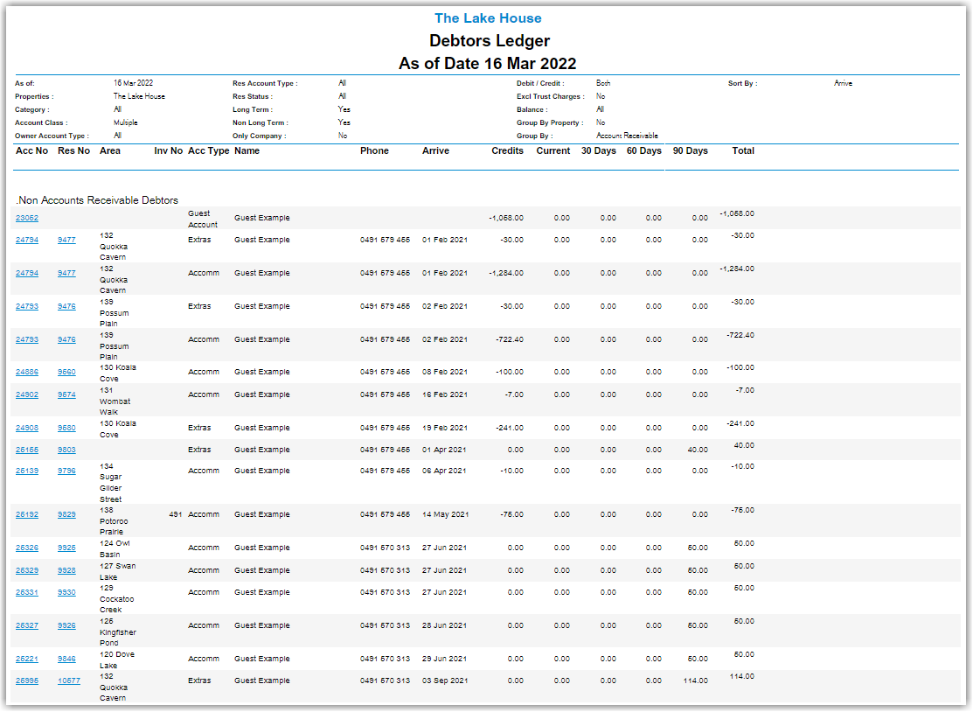Viewport: 973px width, 712px height.
Task: Open account link for 138 Potoroo Prairie
Action: click(27, 514)
